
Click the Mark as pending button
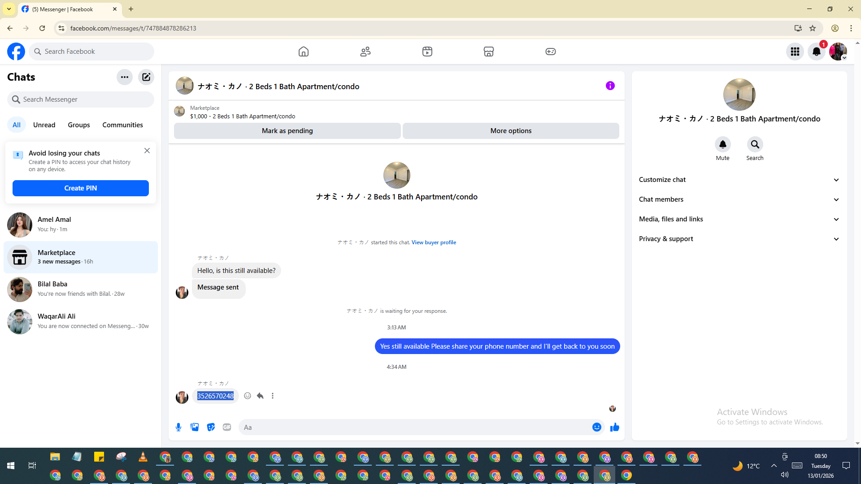click(287, 131)
